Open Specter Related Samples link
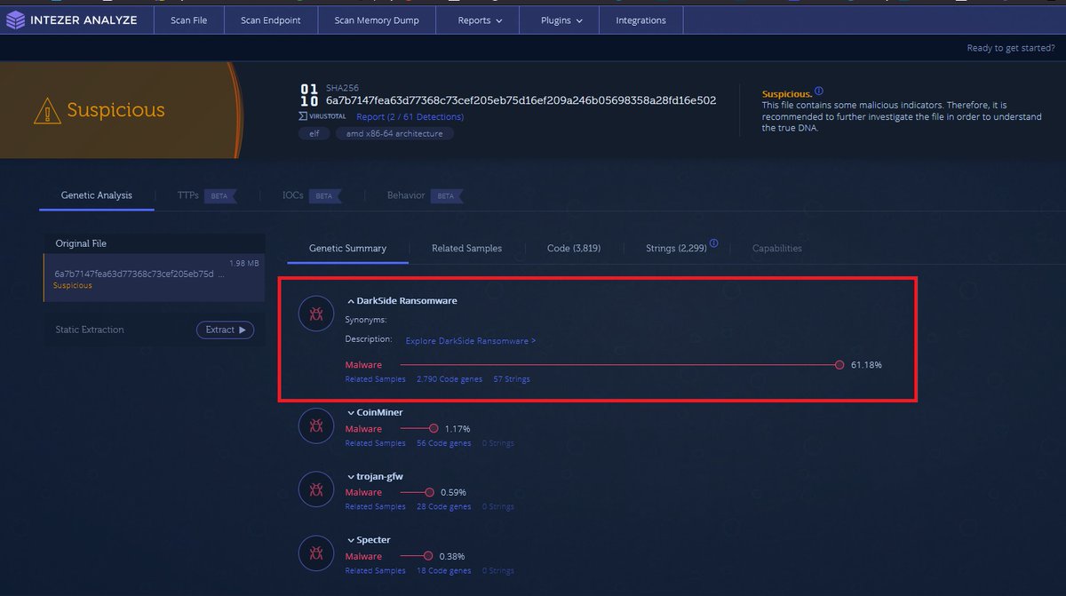 point(375,571)
